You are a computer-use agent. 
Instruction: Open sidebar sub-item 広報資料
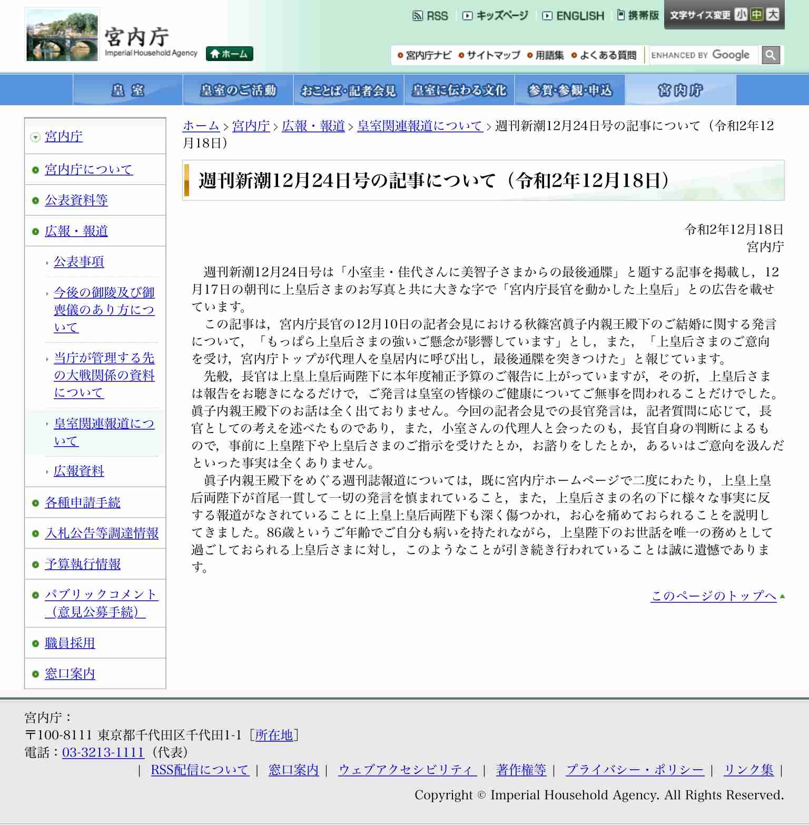(79, 471)
